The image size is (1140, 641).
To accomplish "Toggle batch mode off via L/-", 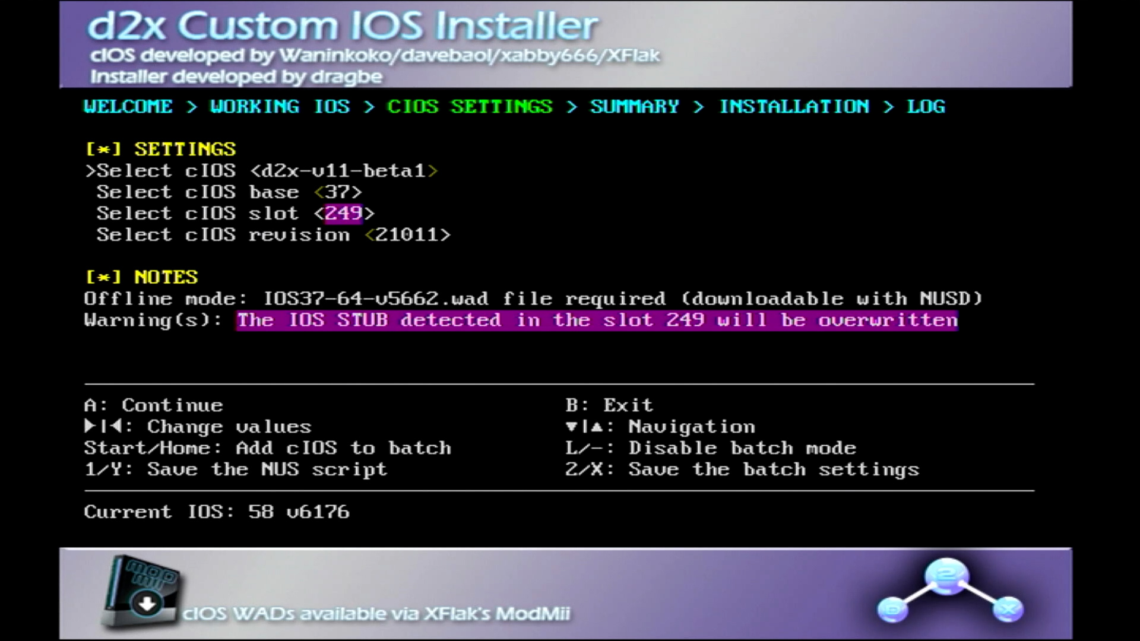I will 712,448.
